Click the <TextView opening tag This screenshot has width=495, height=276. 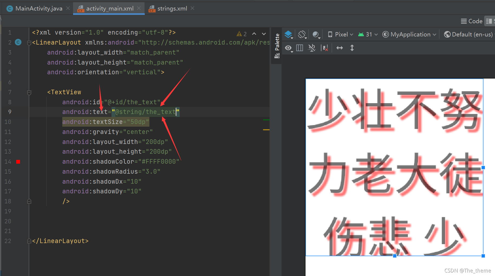pyautogui.click(x=64, y=92)
